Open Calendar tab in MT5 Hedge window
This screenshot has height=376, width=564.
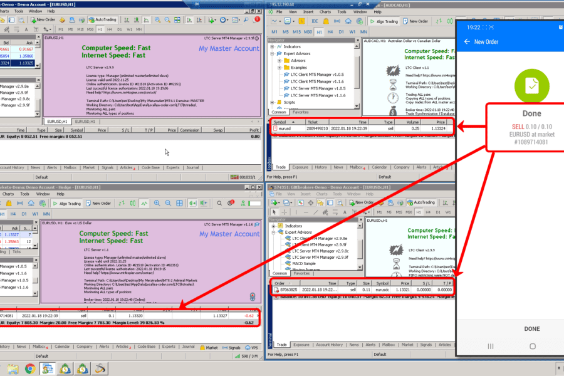pyautogui.click(x=62, y=347)
